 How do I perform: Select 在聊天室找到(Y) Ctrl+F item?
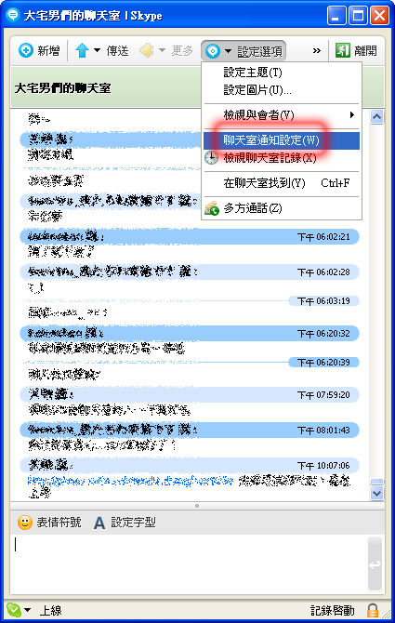coord(282,183)
